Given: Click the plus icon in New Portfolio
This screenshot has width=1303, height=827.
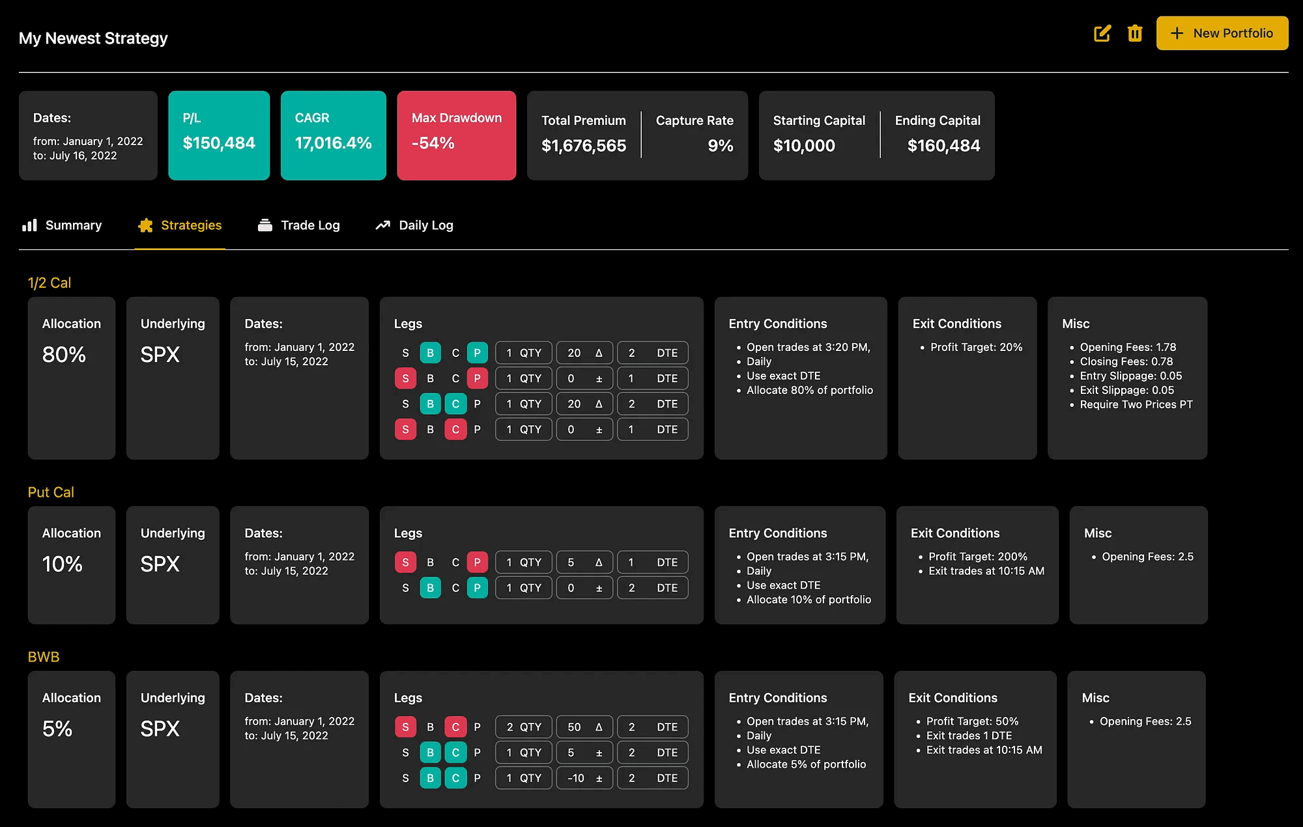Looking at the screenshot, I should (x=1177, y=33).
